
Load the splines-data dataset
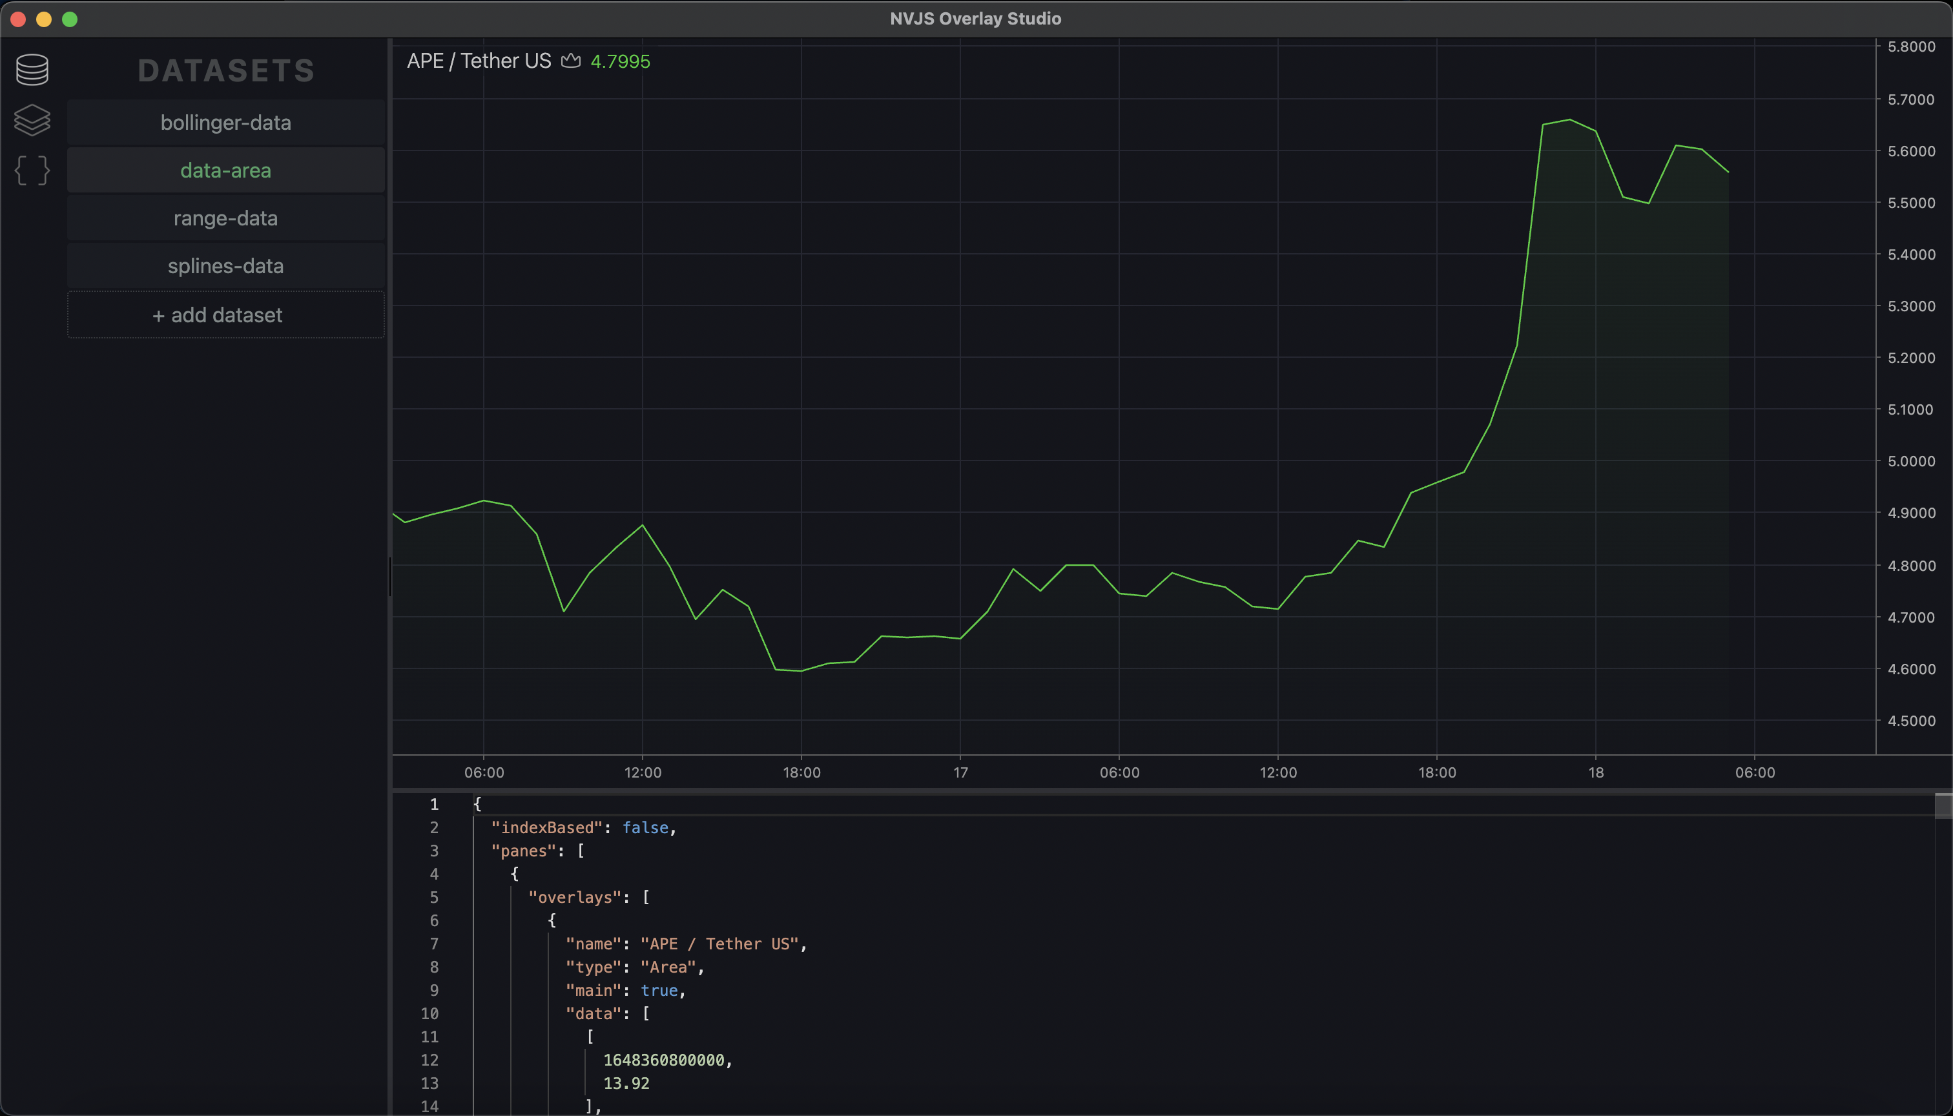click(225, 266)
